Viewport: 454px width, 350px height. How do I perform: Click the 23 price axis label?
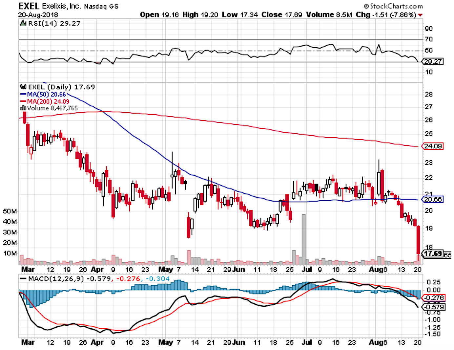coord(429,163)
